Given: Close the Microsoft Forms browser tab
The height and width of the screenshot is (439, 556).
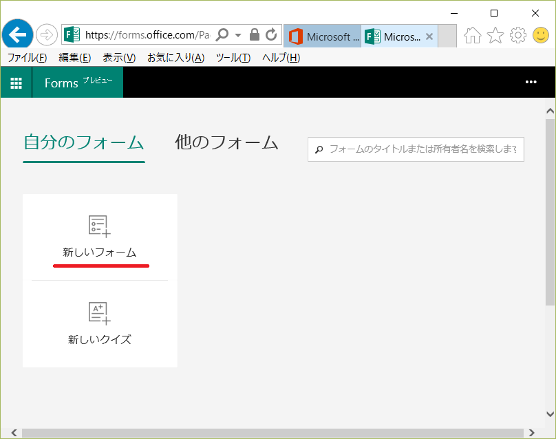Looking at the screenshot, I should click(x=429, y=36).
